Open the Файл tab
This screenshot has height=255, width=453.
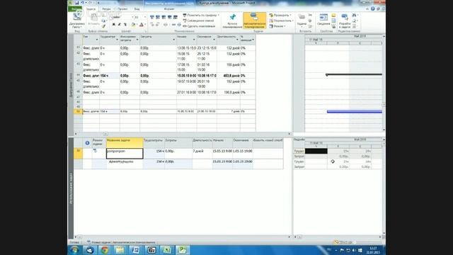coord(75,9)
